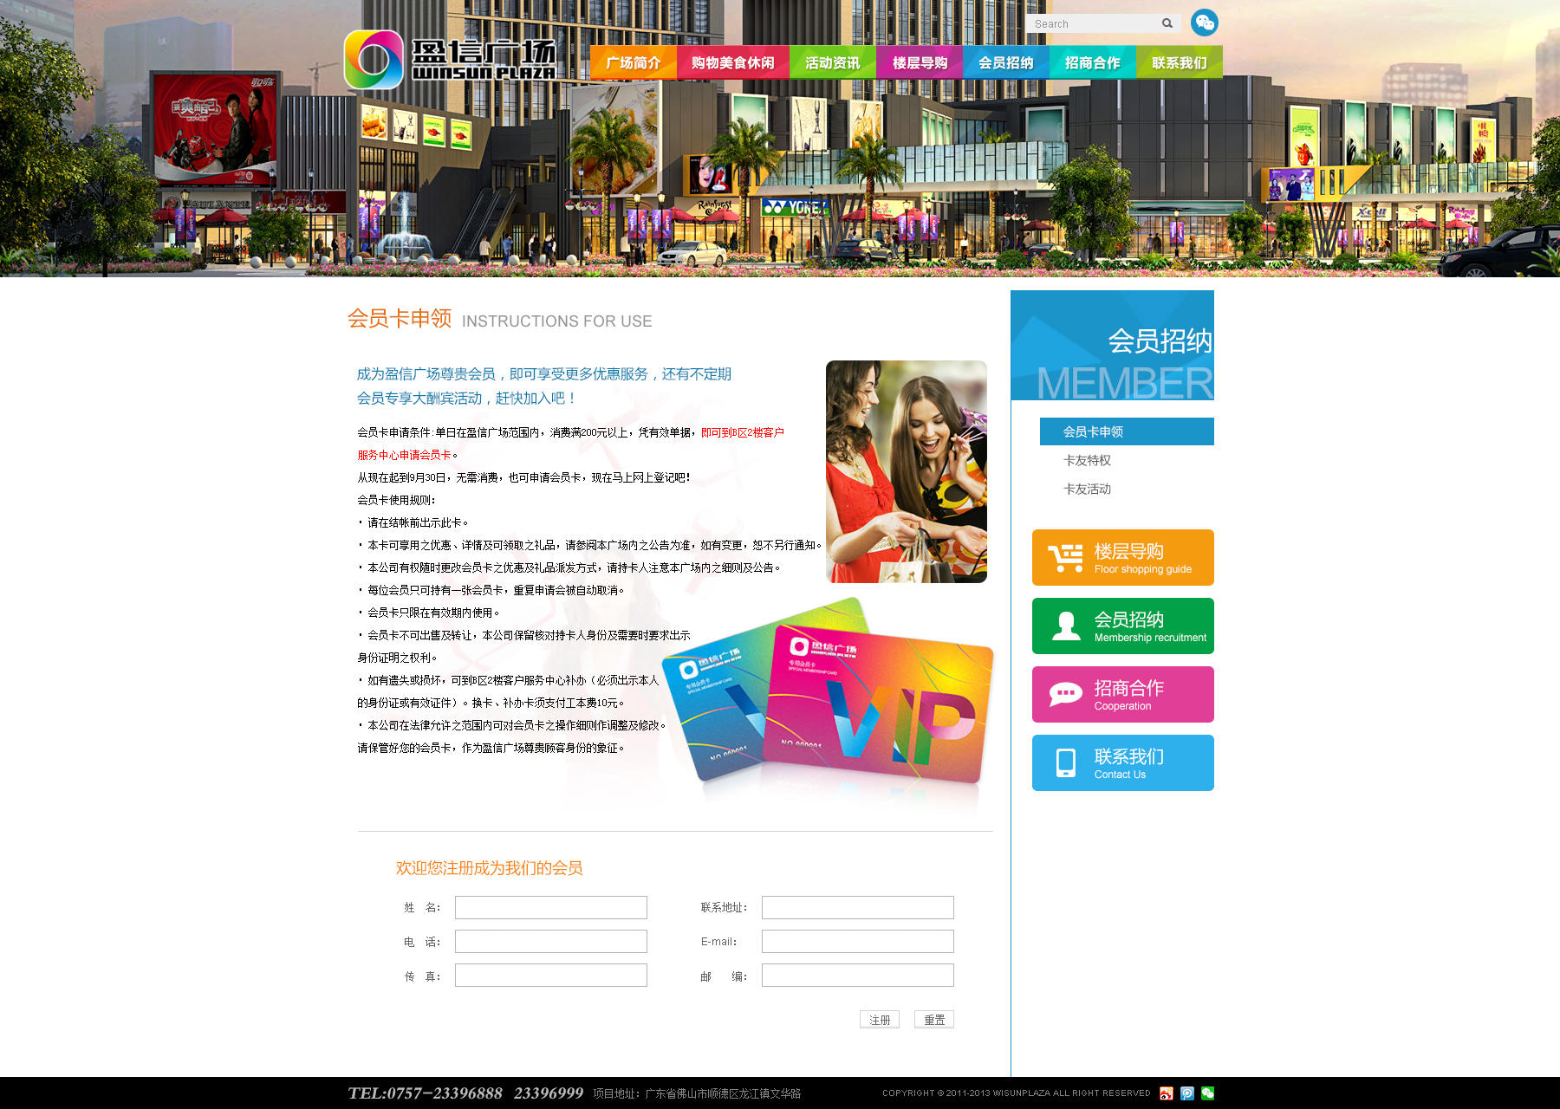Select 卡友特权 in the member sidebar
Screen dimensions: 1560x1109
(1087, 460)
